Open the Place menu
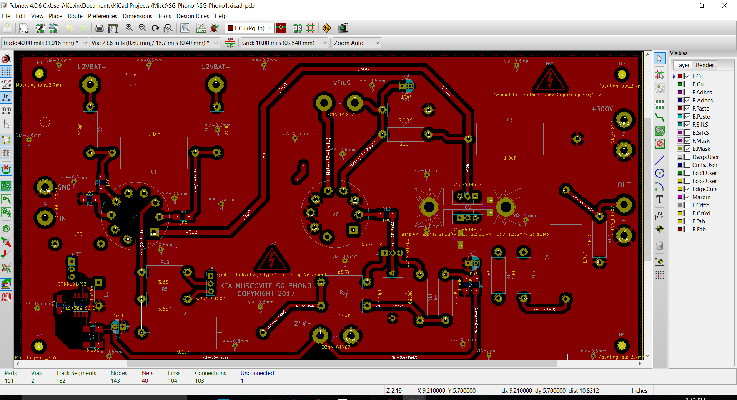737x400 pixels. pyautogui.click(x=55, y=16)
